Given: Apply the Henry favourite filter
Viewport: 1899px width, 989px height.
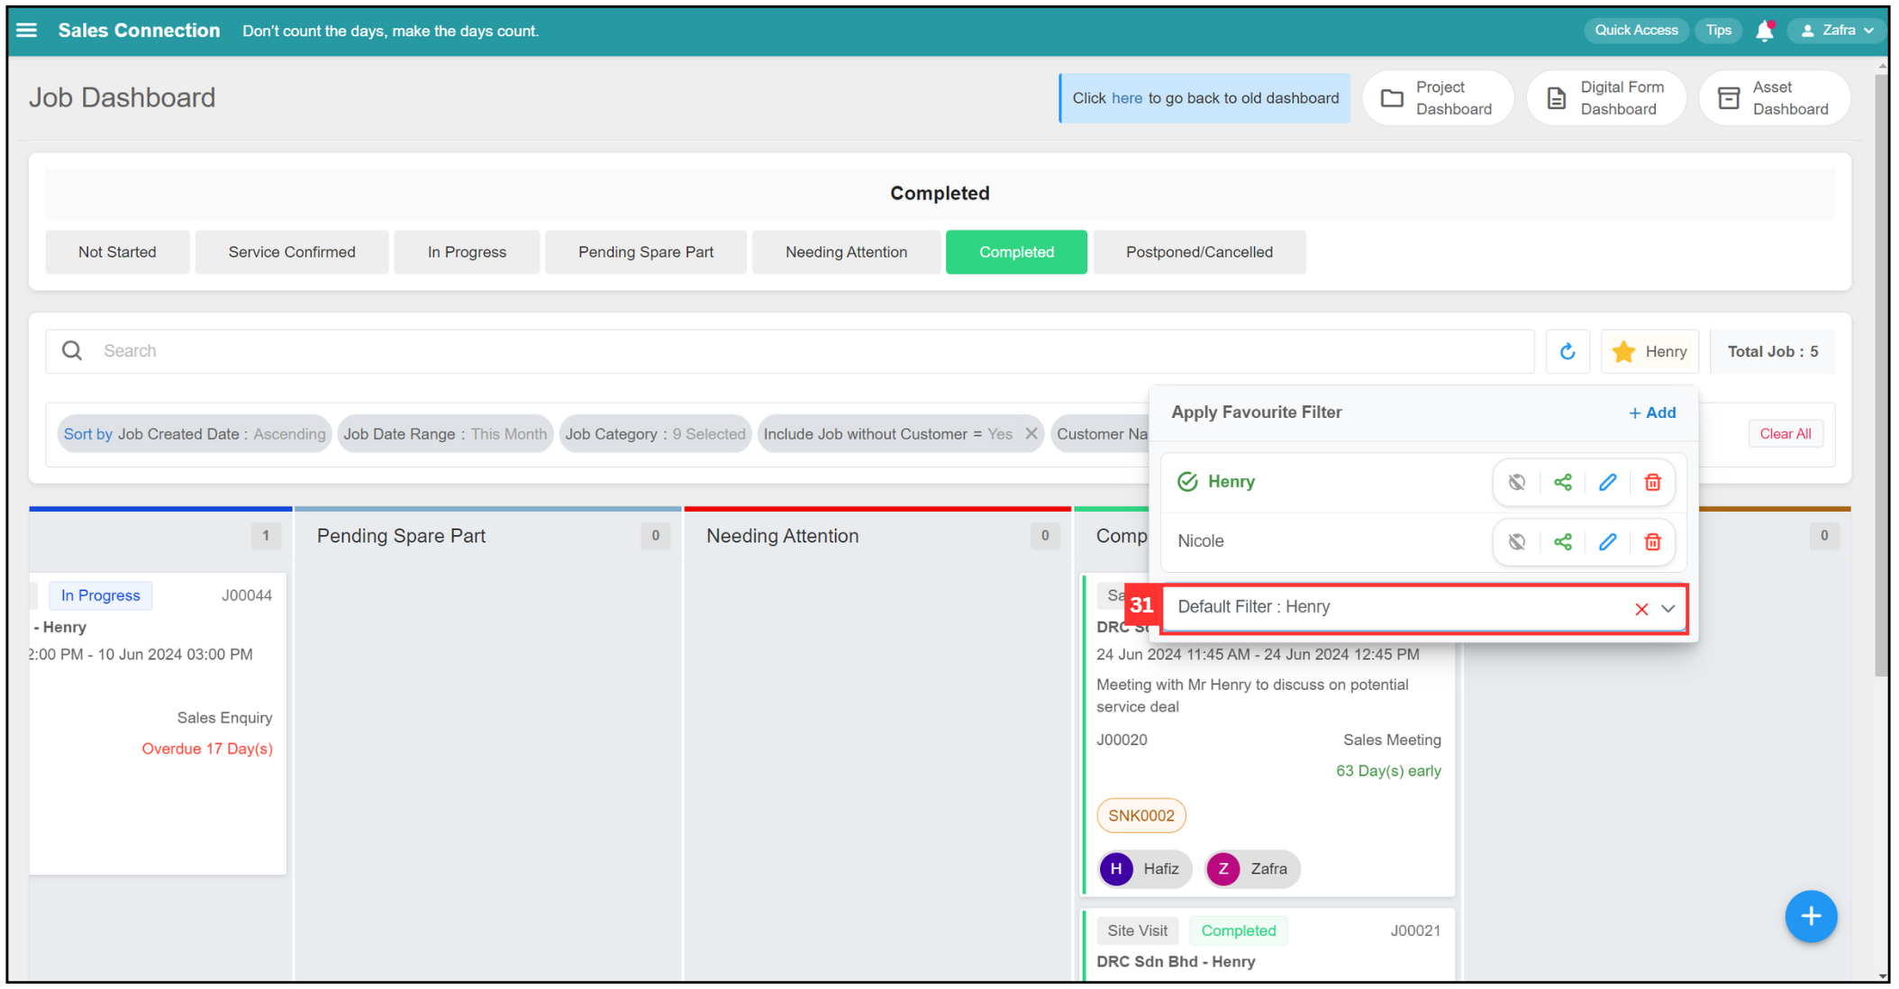Looking at the screenshot, I should 1231,482.
